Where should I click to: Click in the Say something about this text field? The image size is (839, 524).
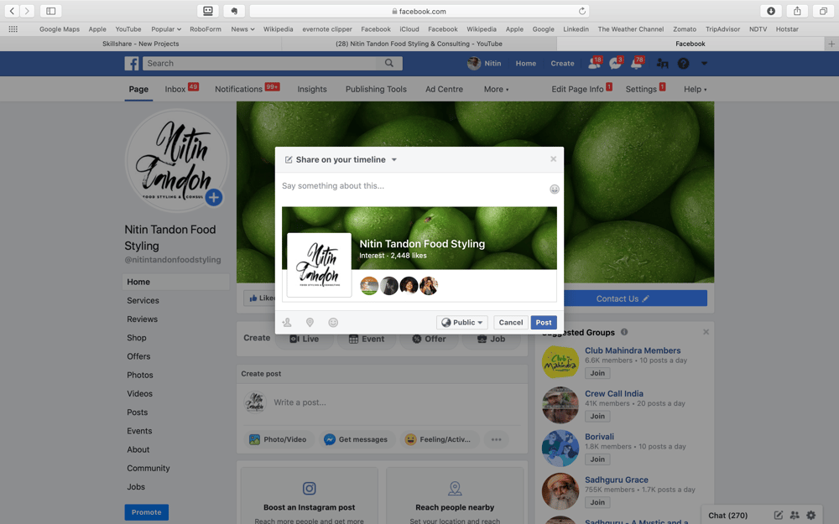413,186
